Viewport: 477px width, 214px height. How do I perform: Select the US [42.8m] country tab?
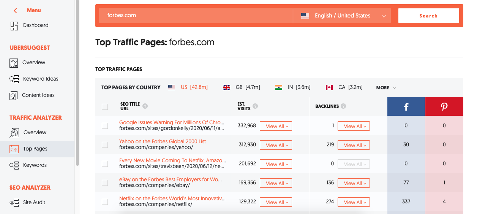188,87
